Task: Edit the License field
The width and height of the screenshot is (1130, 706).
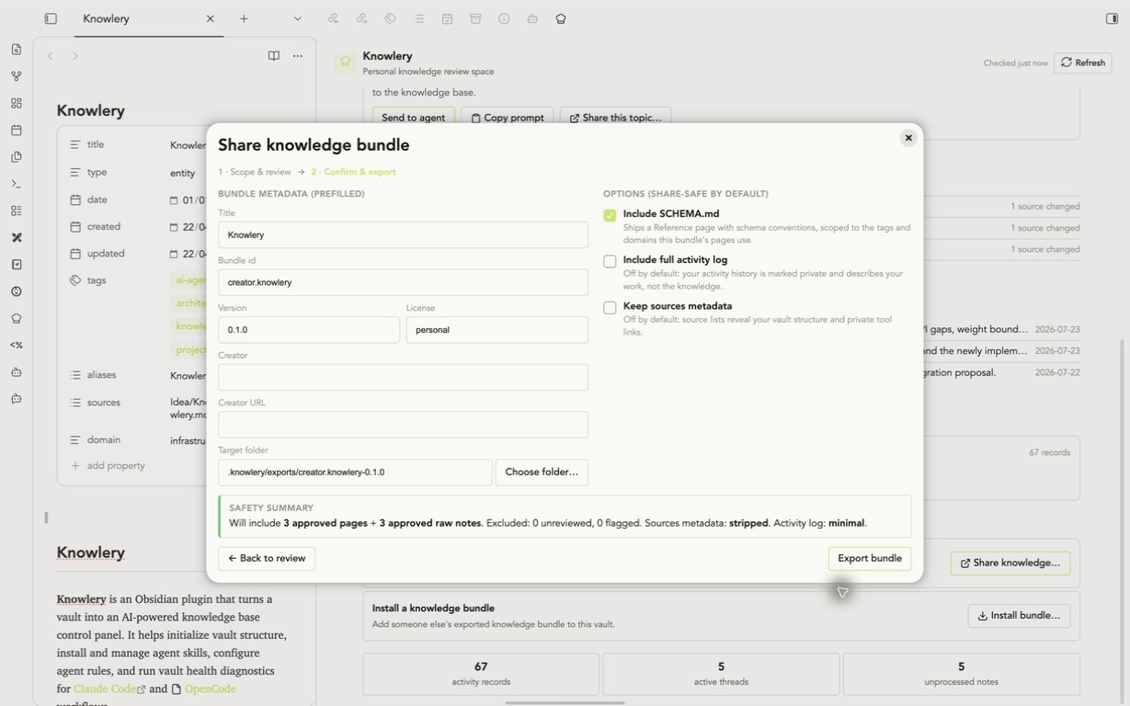Action: (497, 329)
